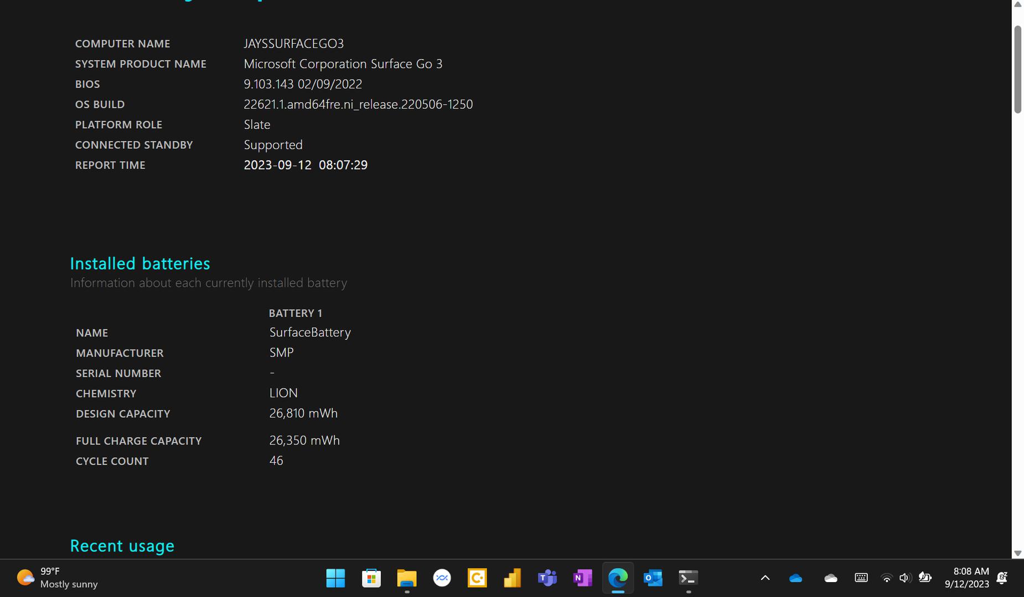
Task: Open the round white app icon beside File Explorer
Action: coord(442,578)
